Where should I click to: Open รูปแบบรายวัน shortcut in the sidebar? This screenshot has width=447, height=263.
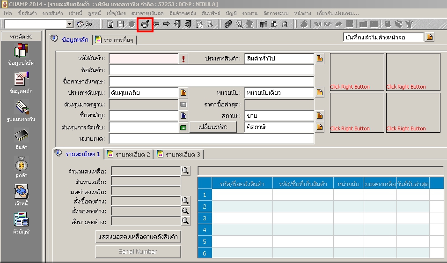(x=21, y=111)
